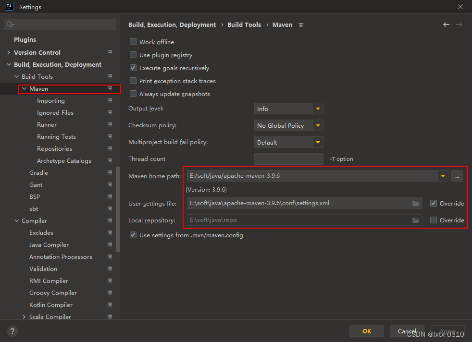
Task: Click the project-level icon beside Annotation Processors
Action: coord(110,257)
